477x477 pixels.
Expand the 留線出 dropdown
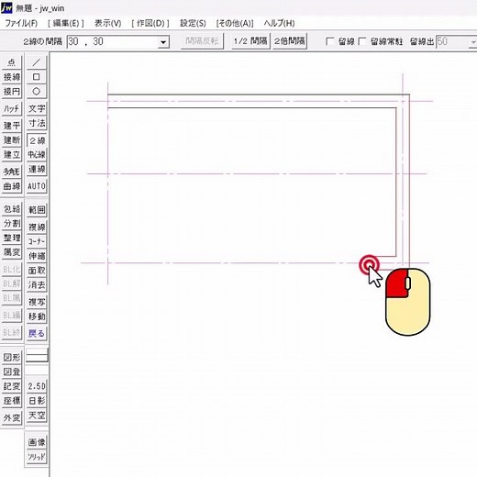[472, 42]
